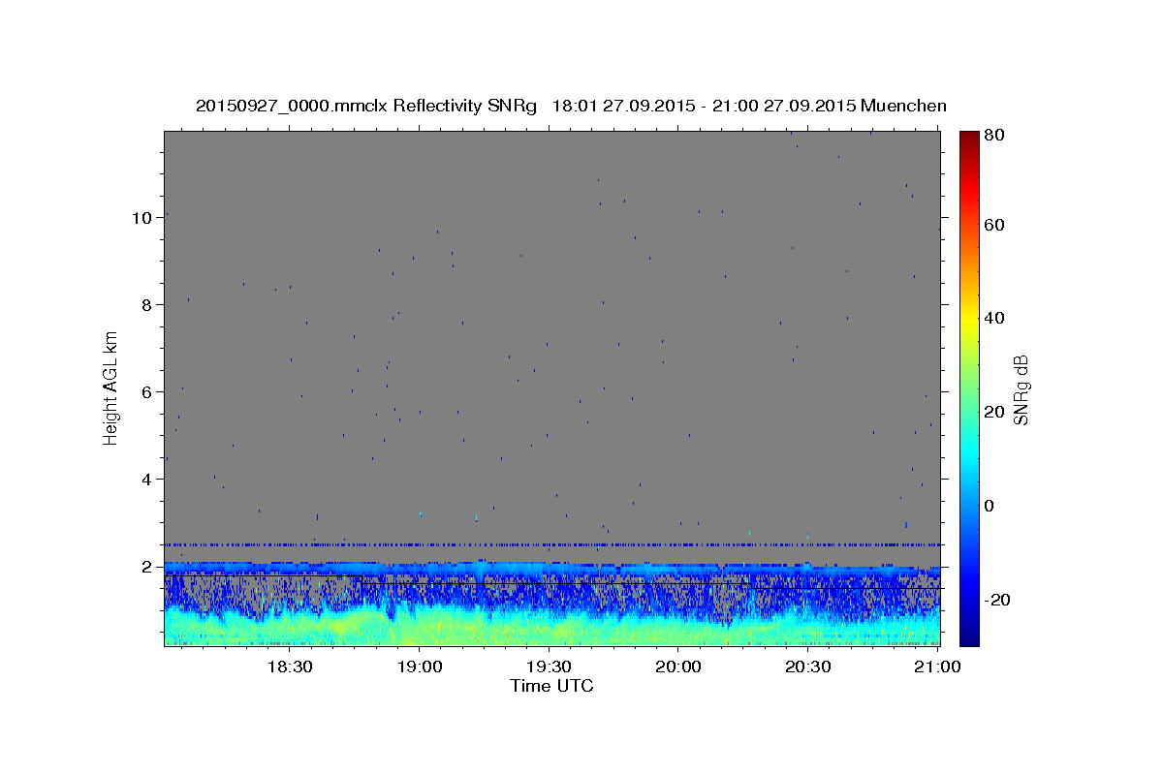Click the 18:30 time tick label
The height and width of the screenshot is (775, 1163).
(x=289, y=666)
